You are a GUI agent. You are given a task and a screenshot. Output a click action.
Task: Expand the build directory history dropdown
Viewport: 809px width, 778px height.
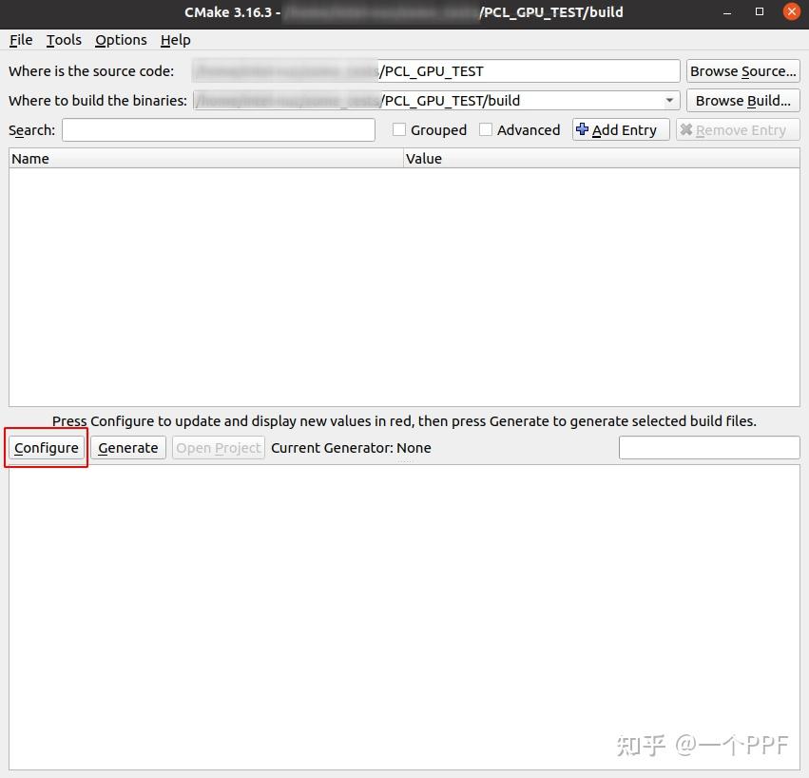668,100
